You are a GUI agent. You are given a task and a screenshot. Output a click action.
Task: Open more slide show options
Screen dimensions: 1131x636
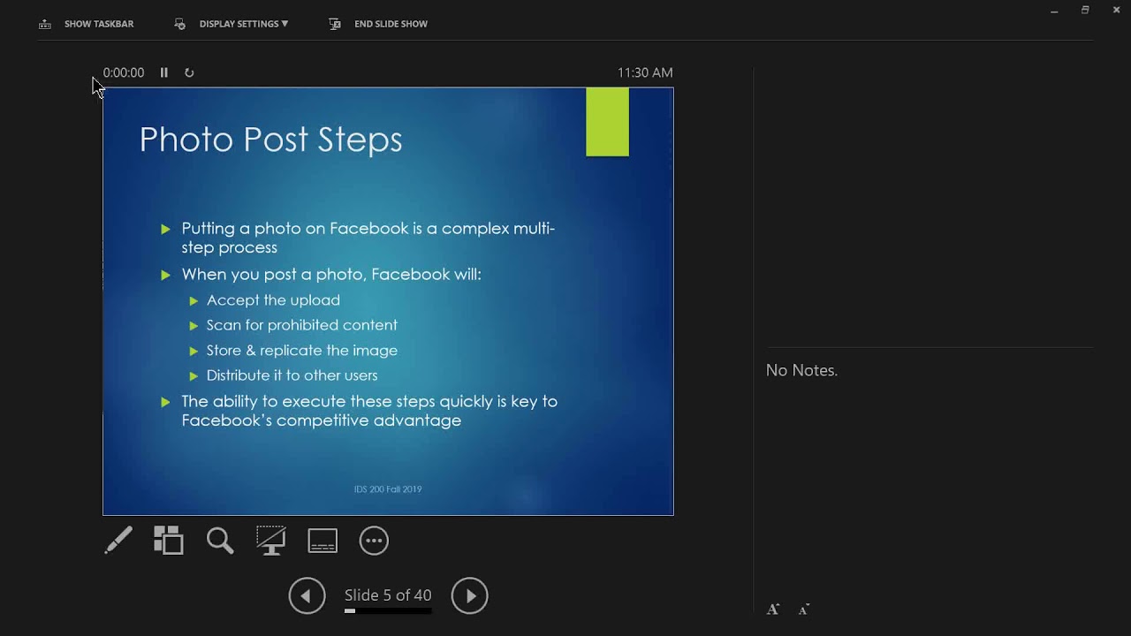[x=374, y=541]
